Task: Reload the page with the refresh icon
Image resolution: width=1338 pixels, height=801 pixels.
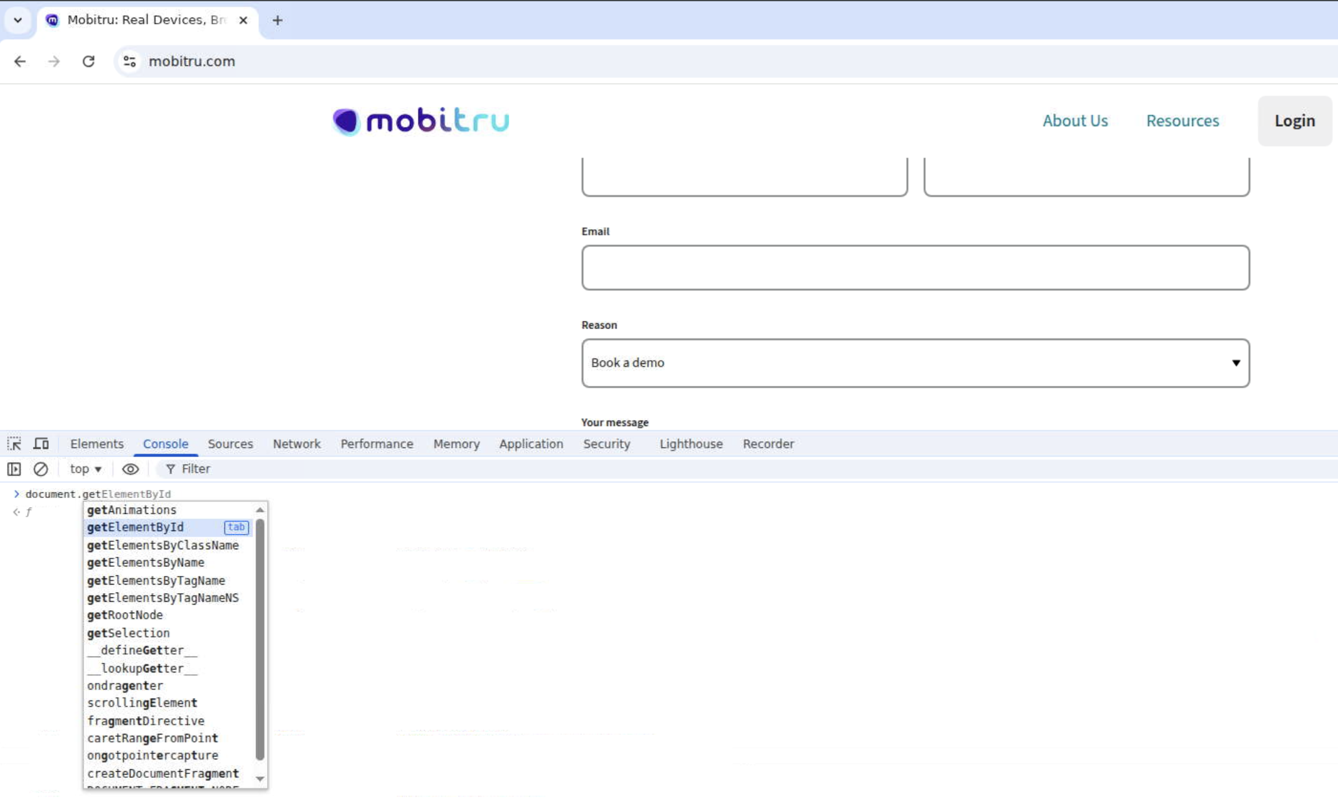Action: (x=88, y=62)
